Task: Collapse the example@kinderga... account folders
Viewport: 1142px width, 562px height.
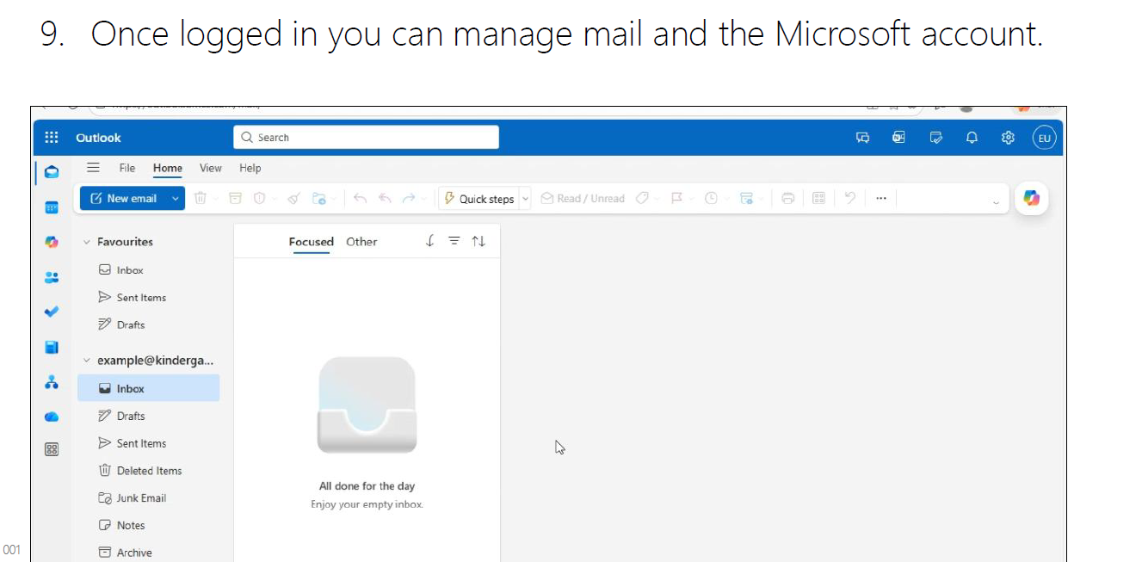Action: [x=86, y=361]
